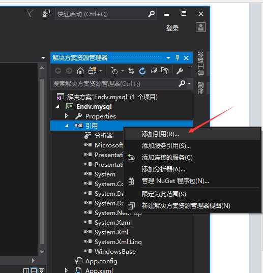
Task: Choose 添加连接的服务(C) menu item
Action: pyautogui.click(x=192, y=158)
